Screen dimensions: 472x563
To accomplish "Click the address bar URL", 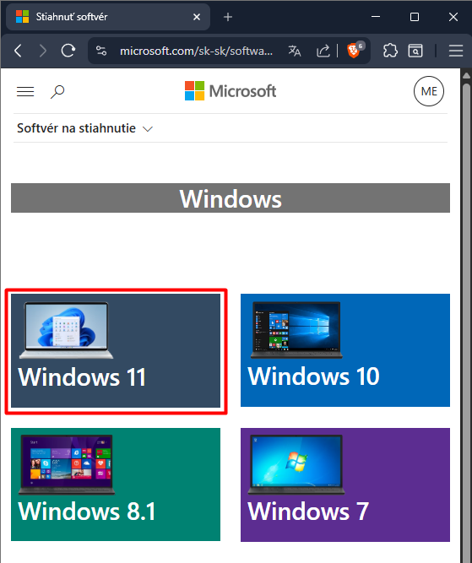I will 196,51.
